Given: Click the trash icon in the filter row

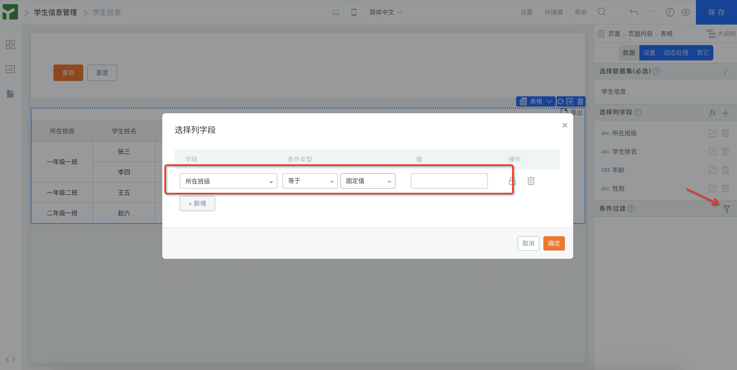Looking at the screenshot, I should coord(531,181).
